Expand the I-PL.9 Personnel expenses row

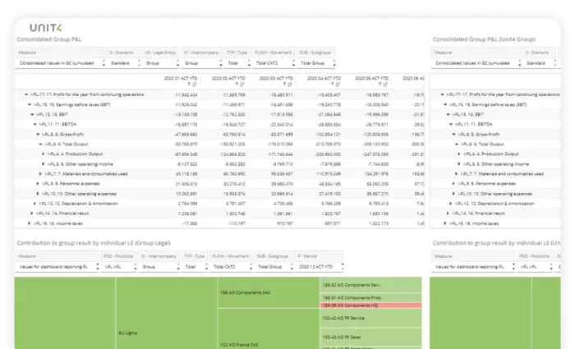pos(38,184)
